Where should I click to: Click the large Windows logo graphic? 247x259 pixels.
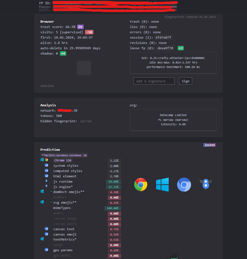pos(162,184)
